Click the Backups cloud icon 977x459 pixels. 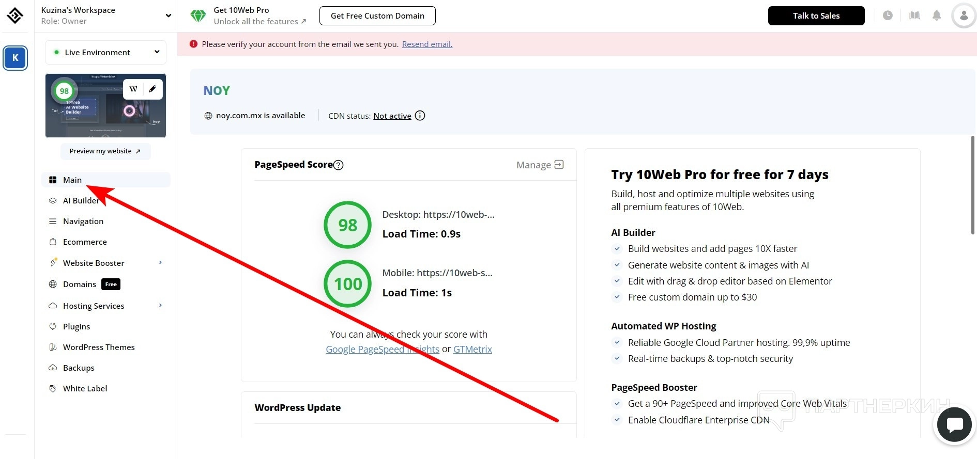pos(53,368)
